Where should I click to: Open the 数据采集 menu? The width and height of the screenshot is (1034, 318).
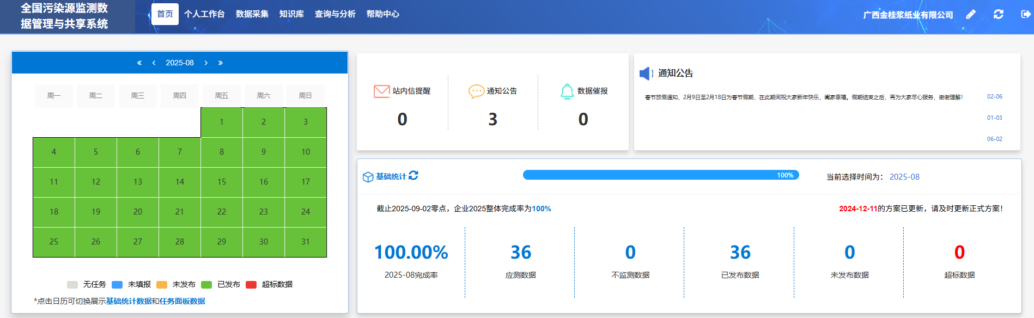(x=252, y=14)
